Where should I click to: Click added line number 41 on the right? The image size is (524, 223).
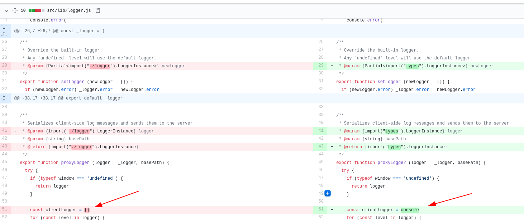coord(321,131)
